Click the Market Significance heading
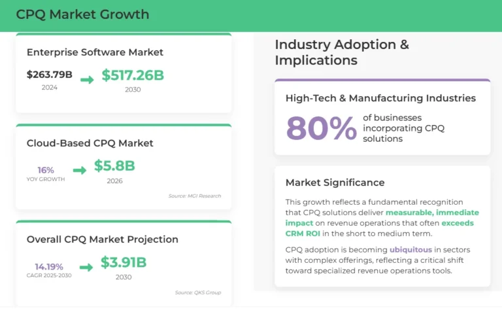The height and width of the screenshot is (310, 502). [335, 182]
